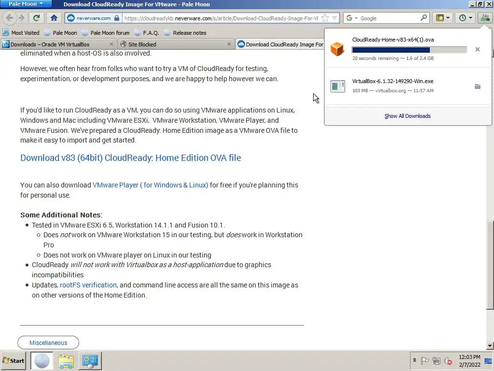This screenshot has width=494, height=371.
Task: Select VirtualBox-6.1.32-149290-Win.exe download entry
Action: (x=408, y=86)
